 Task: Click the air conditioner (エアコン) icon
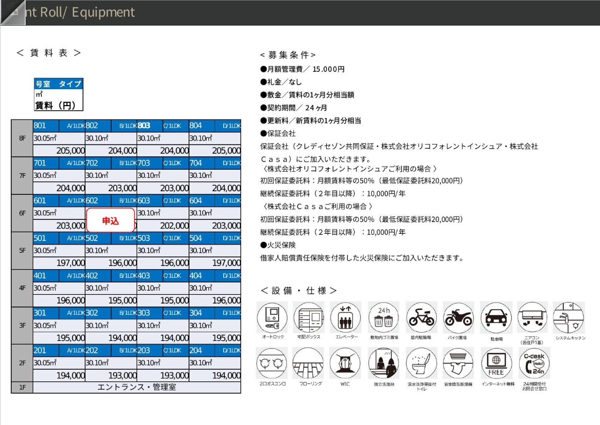532,317
